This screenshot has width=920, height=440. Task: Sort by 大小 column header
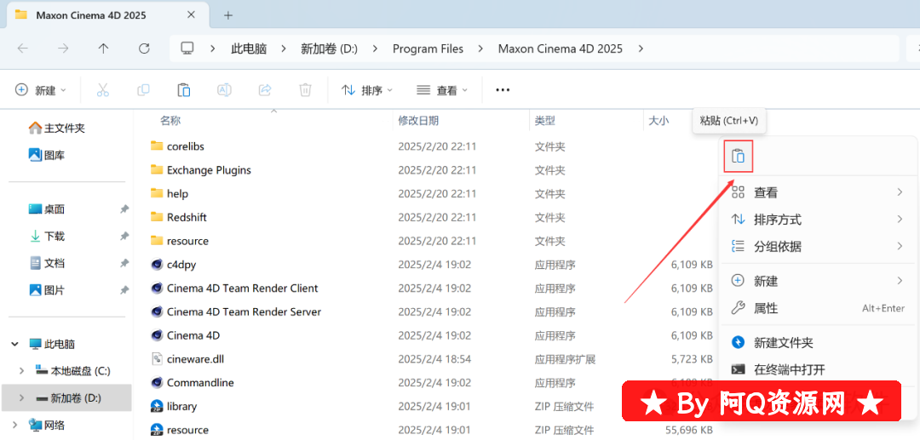658,121
